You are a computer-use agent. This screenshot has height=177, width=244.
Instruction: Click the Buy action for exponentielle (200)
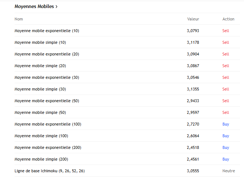click(226, 147)
